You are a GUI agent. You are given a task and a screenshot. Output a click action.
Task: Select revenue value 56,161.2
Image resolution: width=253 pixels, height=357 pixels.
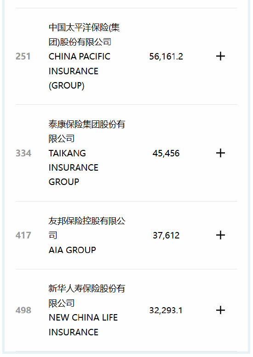coord(166,56)
